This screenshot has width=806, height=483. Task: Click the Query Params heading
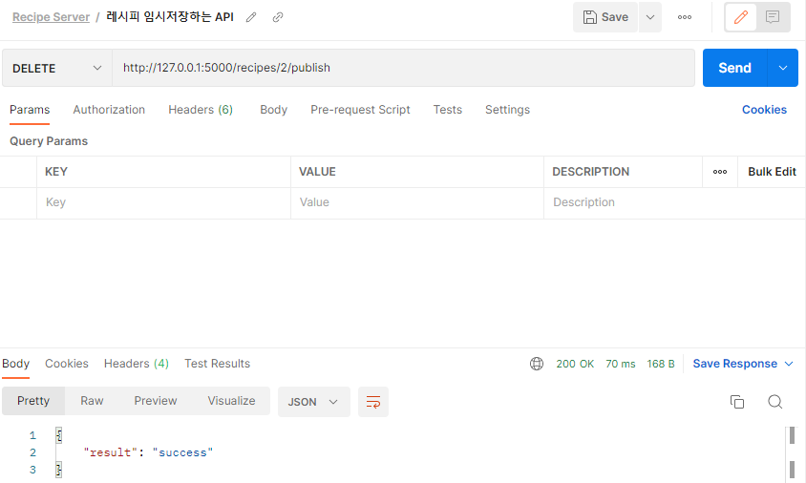(49, 141)
